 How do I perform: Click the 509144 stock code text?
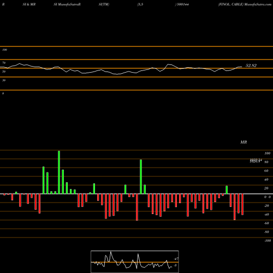click(182, 4)
